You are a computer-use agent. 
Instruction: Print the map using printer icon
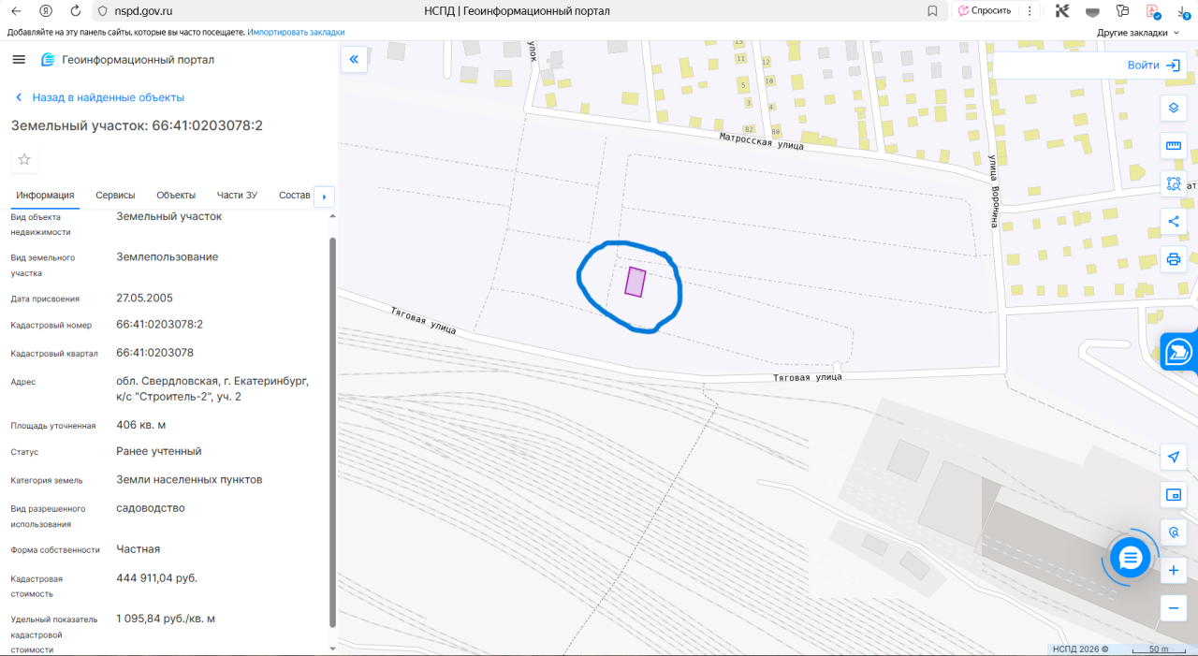(x=1173, y=259)
